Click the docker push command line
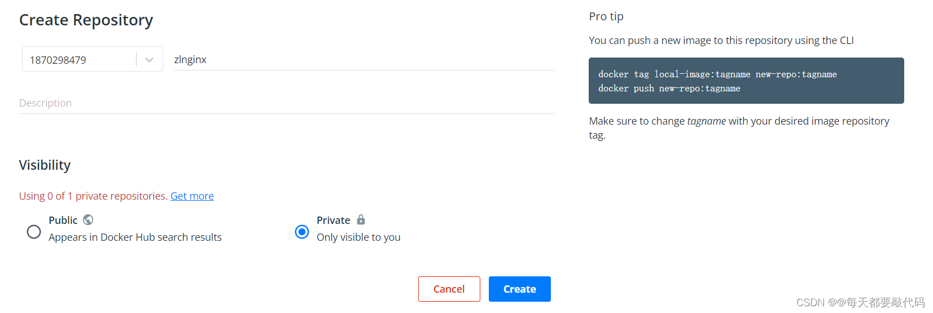 click(669, 89)
